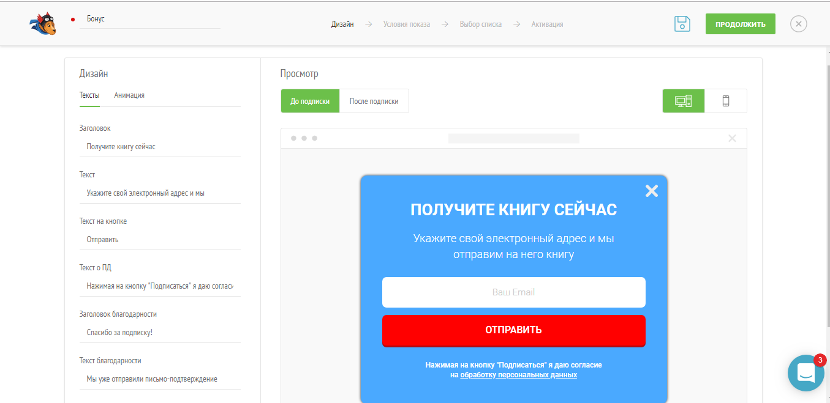Switch preview to mobile phone icon
This screenshot has height=403, width=830.
[x=726, y=101]
